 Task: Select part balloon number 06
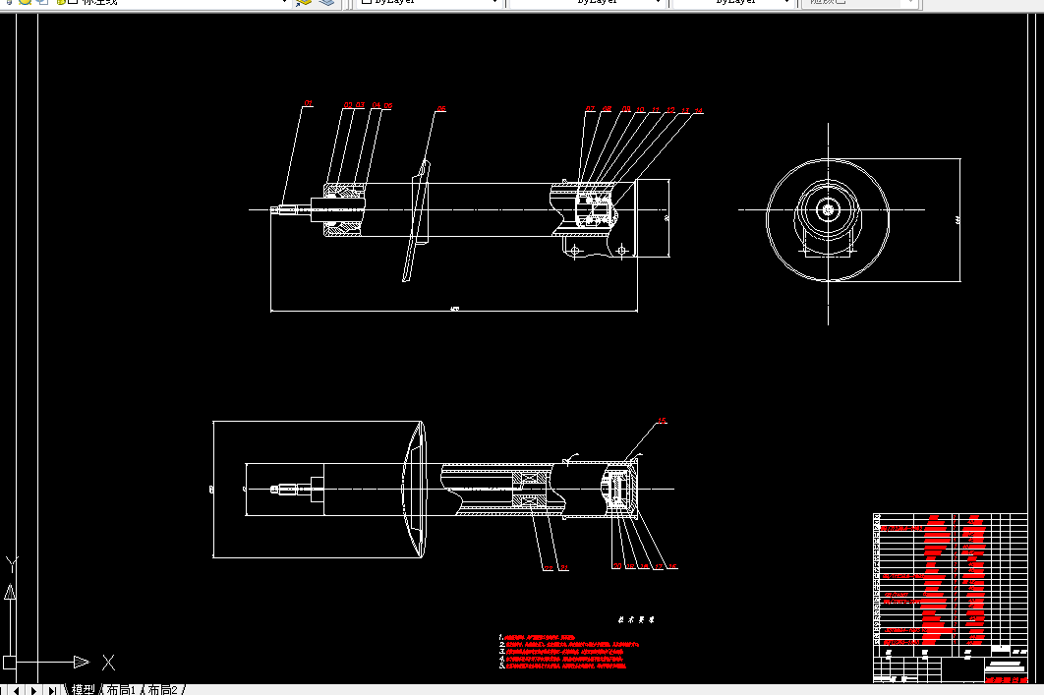[x=441, y=108]
